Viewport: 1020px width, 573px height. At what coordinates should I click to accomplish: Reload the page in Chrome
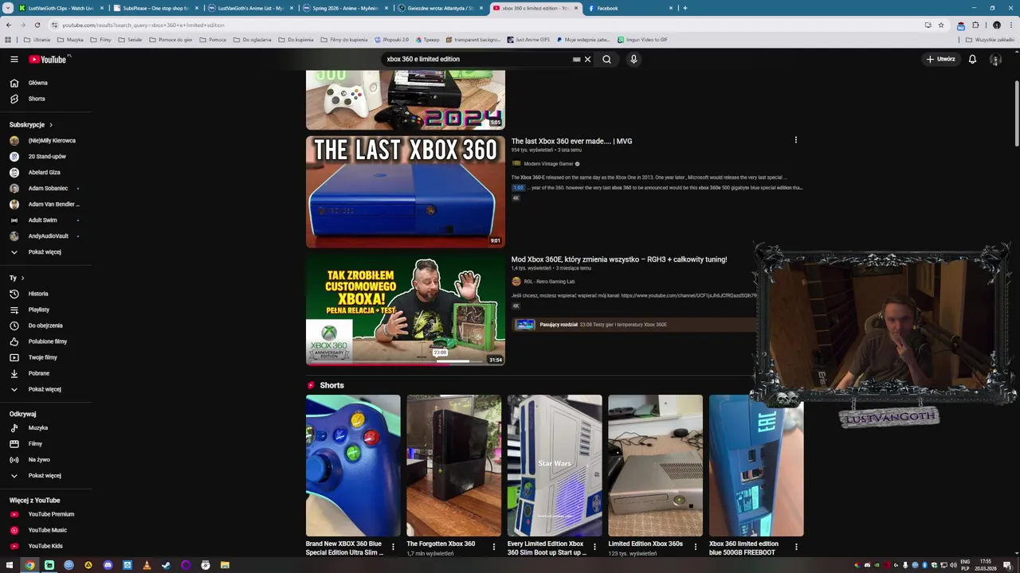(x=37, y=25)
